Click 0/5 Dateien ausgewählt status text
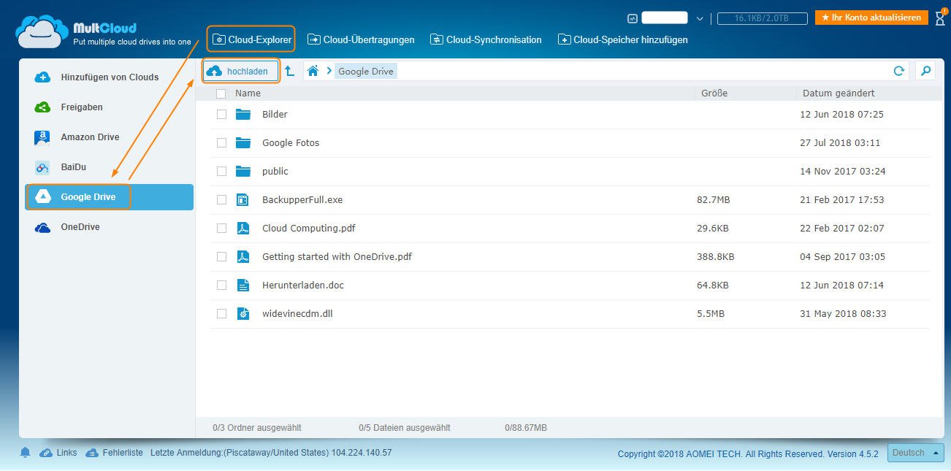Viewport: 951px width, 471px height. click(x=405, y=428)
